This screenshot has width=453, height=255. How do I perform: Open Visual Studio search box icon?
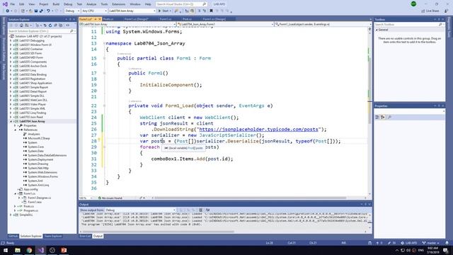pos(205,4)
